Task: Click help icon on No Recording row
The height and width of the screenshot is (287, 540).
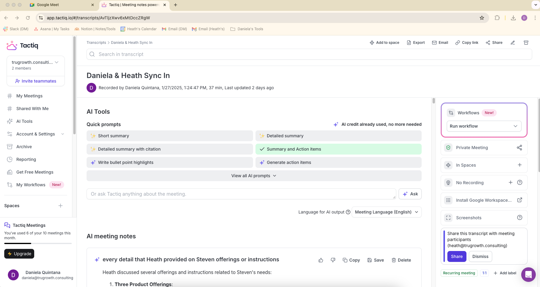Action: tap(520, 182)
